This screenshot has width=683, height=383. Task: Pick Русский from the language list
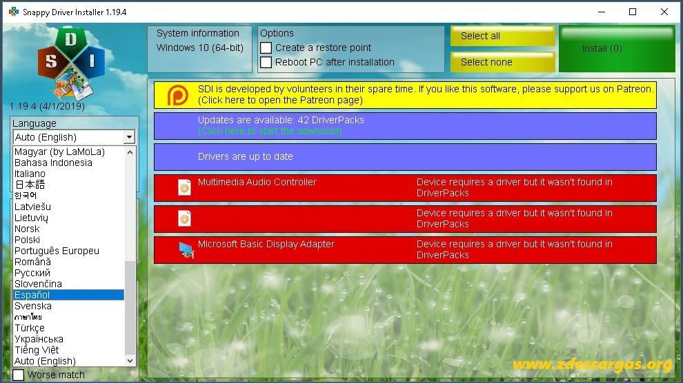(x=69, y=273)
